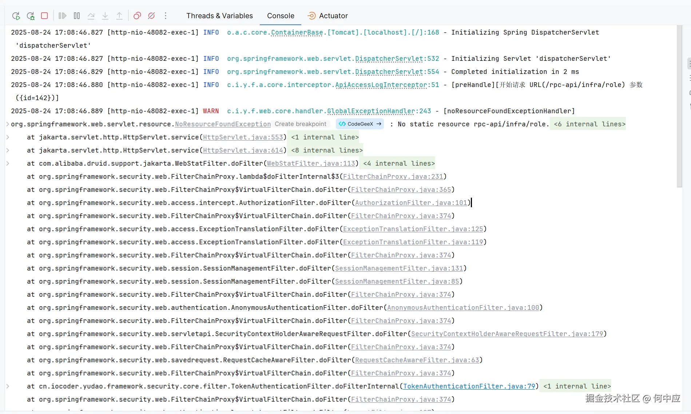The width and height of the screenshot is (691, 414).
Task: Click the [noResourceFoundExceptionHandler] log text
Action: coord(509,111)
